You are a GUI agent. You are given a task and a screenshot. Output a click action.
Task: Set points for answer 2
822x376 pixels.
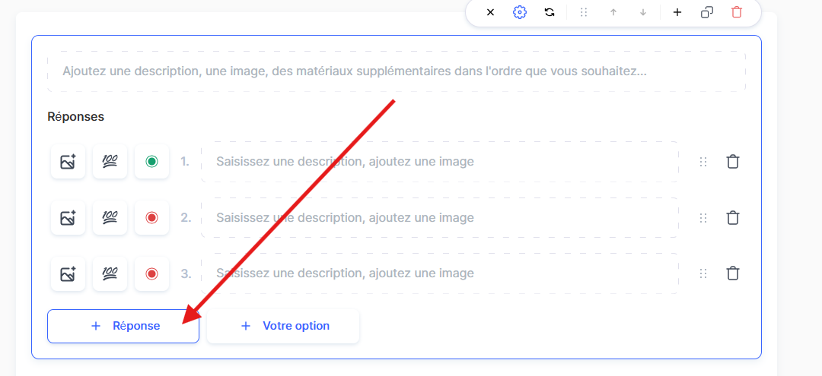pyautogui.click(x=110, y=218)
